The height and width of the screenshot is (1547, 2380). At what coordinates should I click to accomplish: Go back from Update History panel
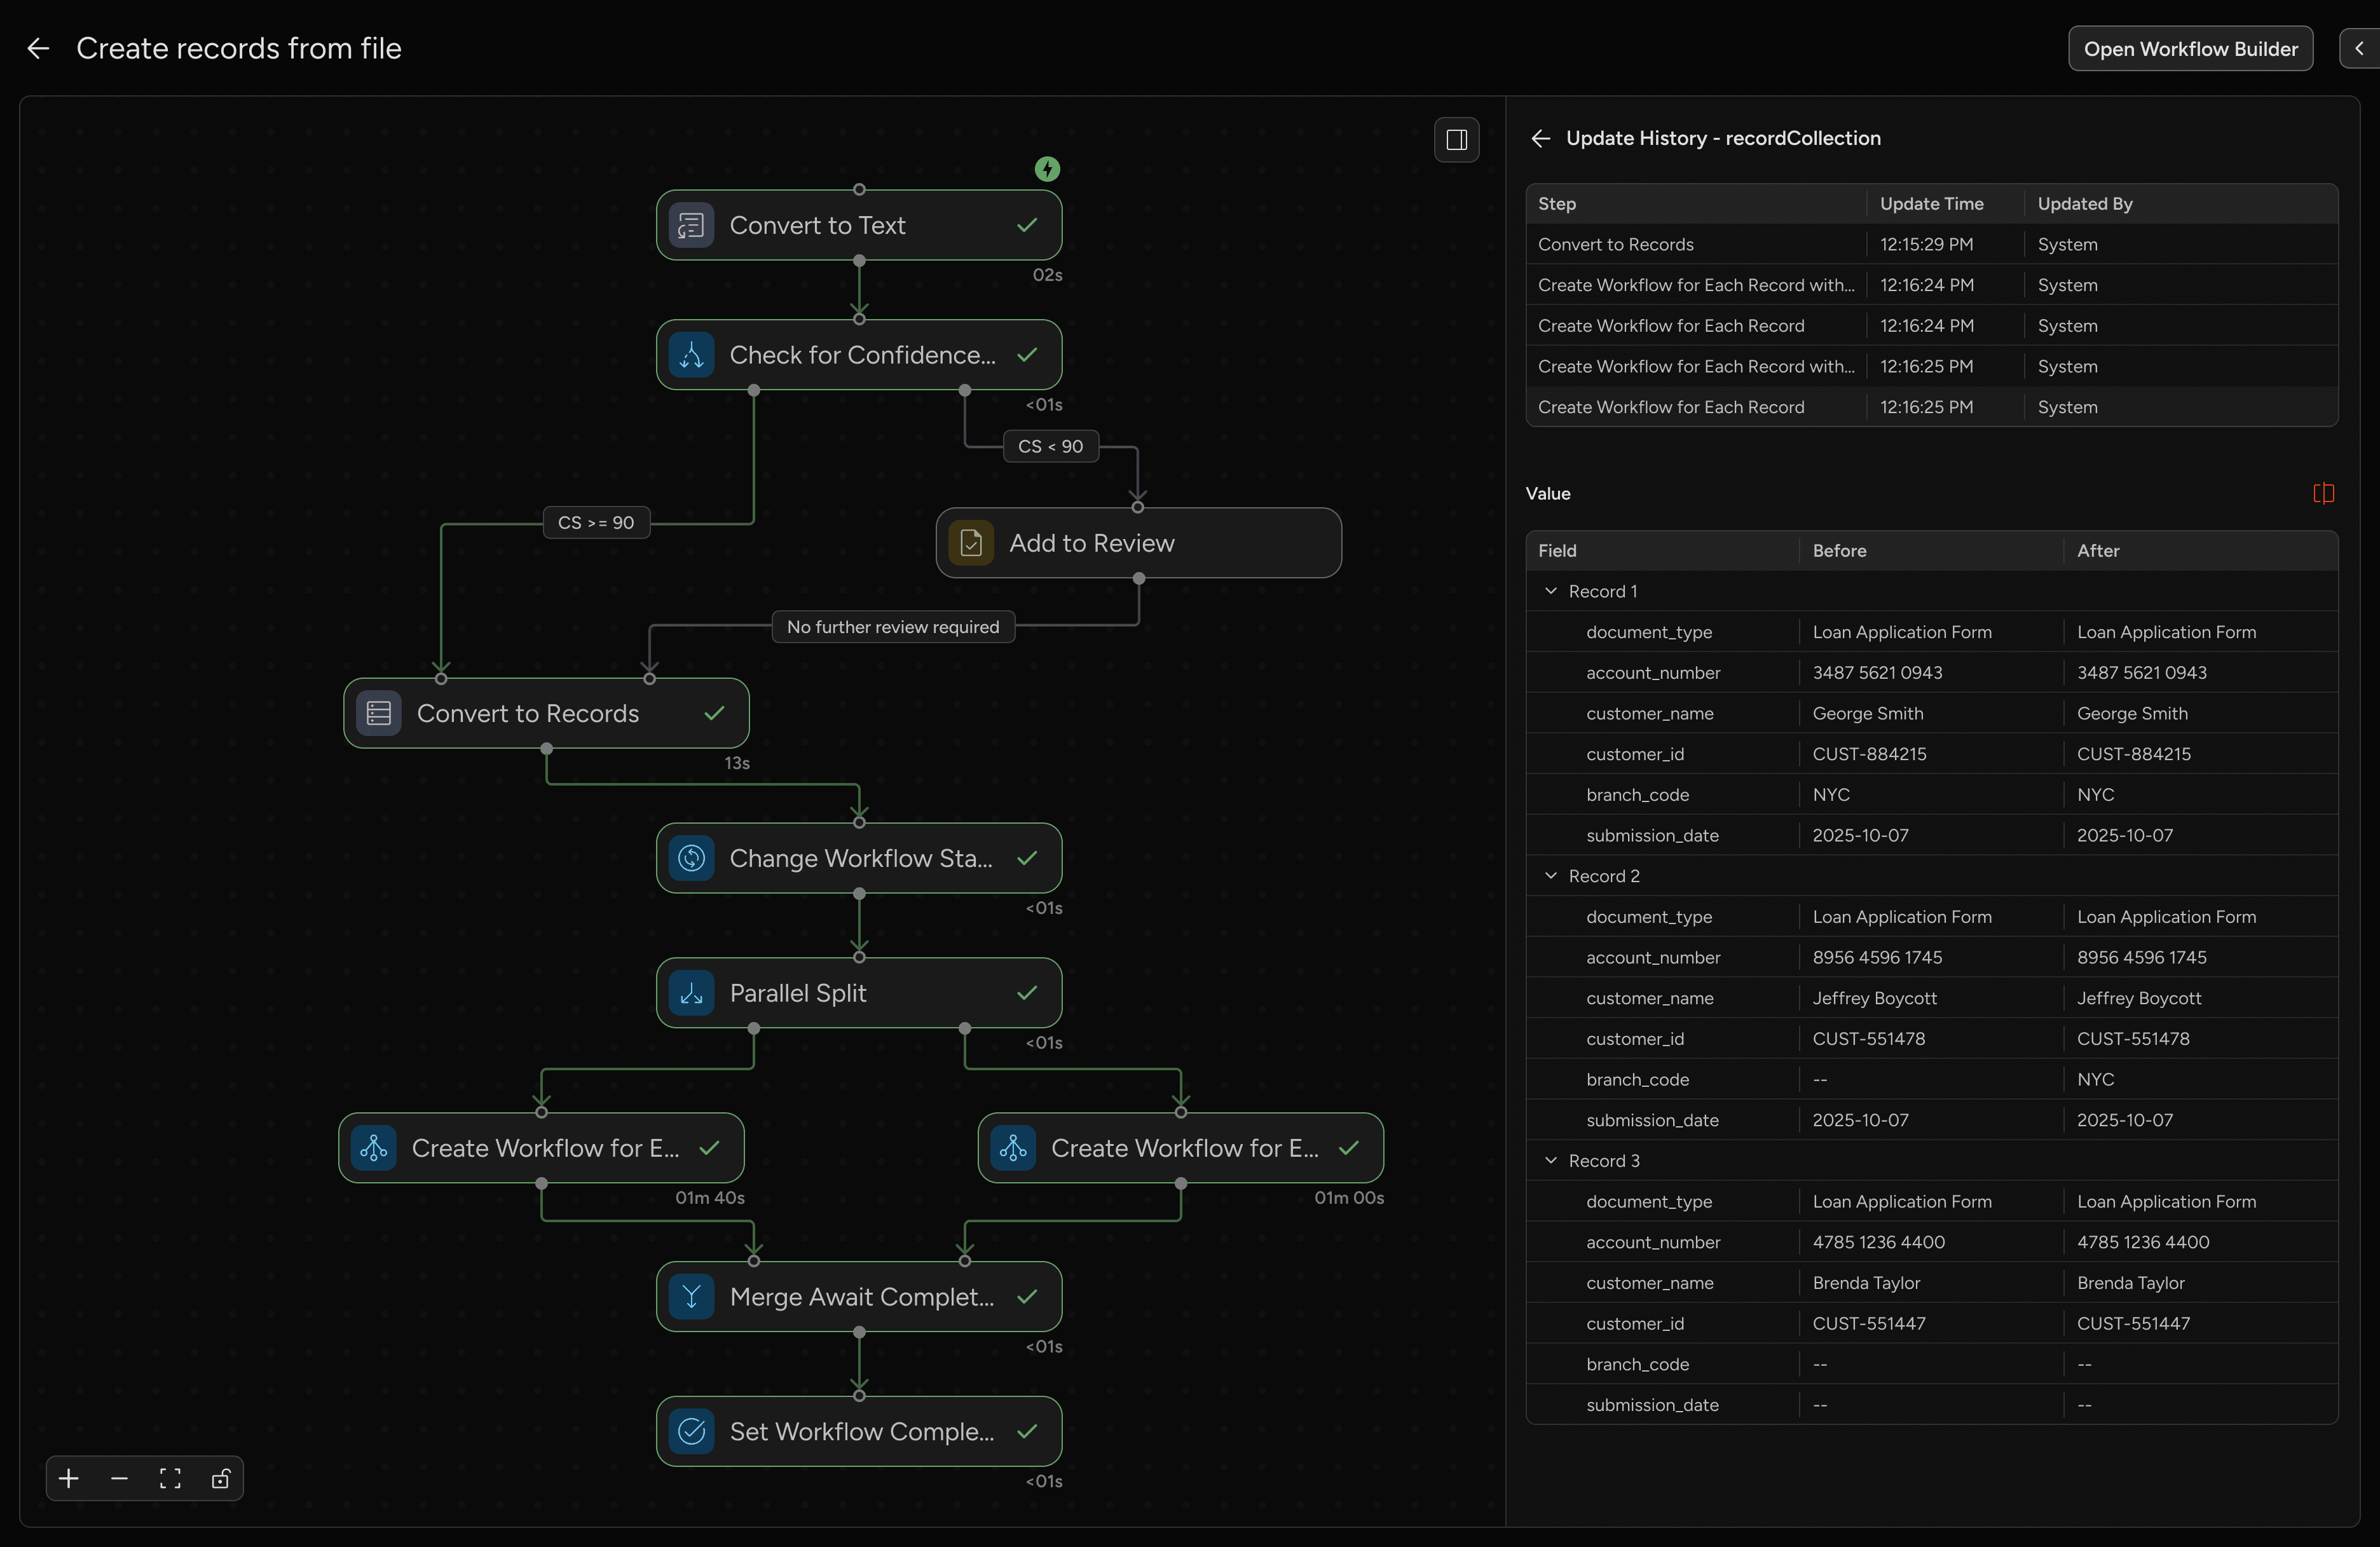pos(1539,138)
